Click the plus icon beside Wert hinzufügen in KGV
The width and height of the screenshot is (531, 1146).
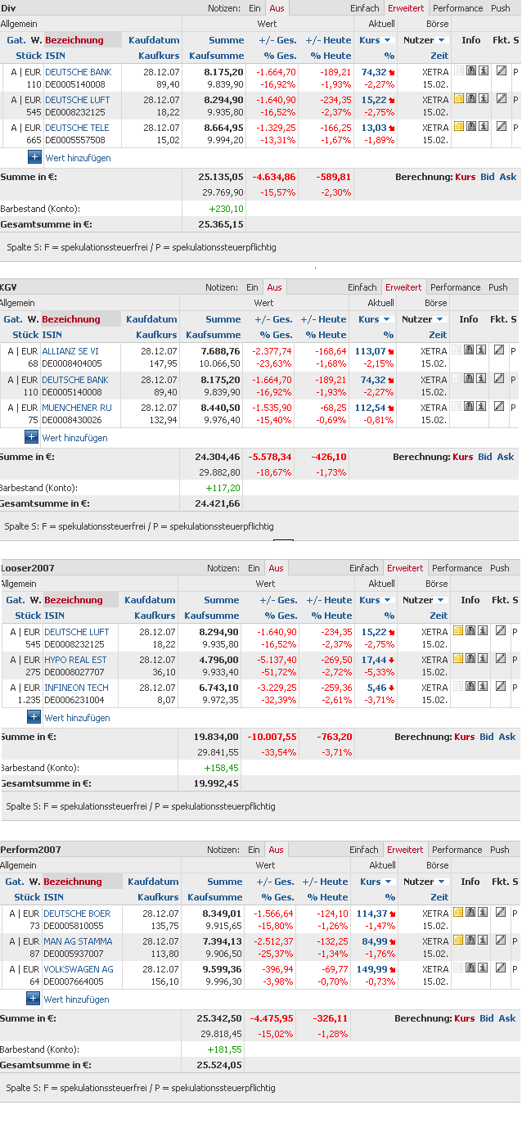click(33, 437)
